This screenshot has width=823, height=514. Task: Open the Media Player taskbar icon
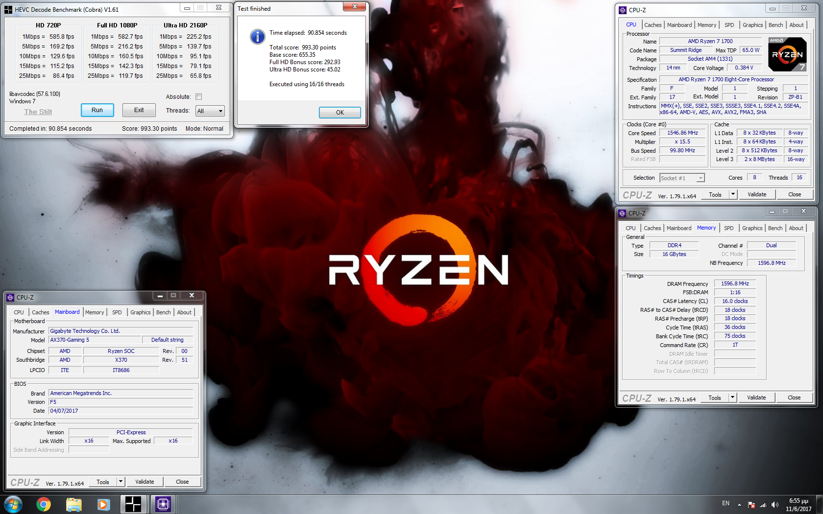tap(103, 504)
